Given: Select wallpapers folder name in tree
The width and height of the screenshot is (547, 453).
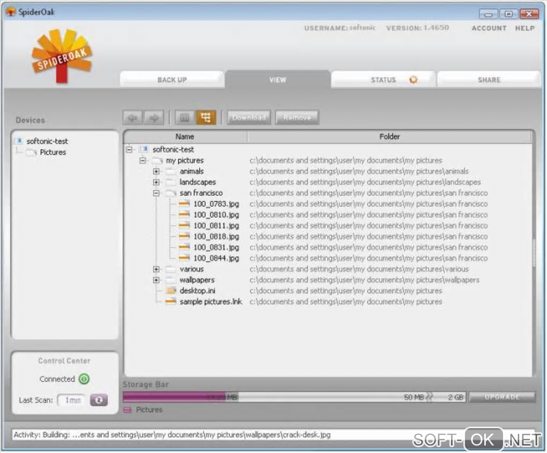Looking at the screenshot, I should pos(197,280).
